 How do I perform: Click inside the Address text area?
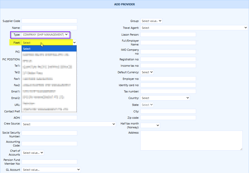tap(191, 140)
